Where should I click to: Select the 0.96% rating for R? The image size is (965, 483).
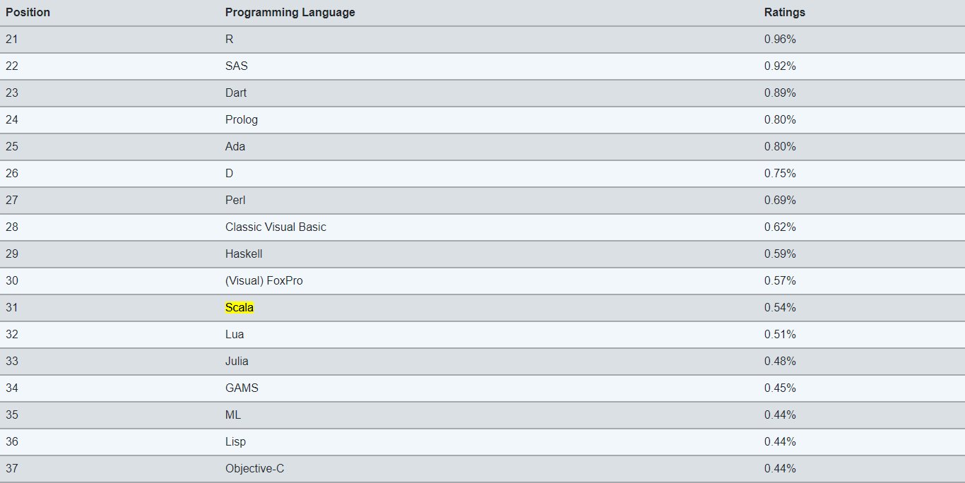pos(780,40)
